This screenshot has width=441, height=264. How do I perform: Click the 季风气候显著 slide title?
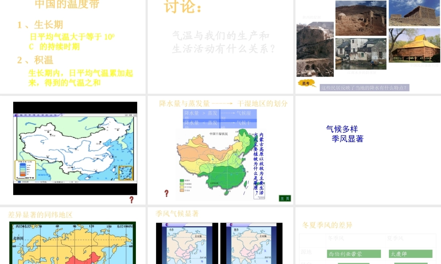tap(177, 214)
